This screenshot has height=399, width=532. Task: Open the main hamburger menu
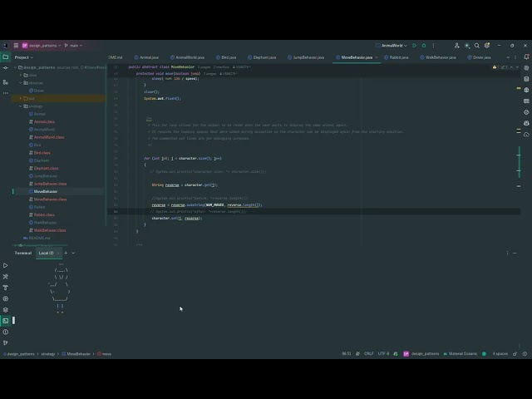tap(16, 46)
